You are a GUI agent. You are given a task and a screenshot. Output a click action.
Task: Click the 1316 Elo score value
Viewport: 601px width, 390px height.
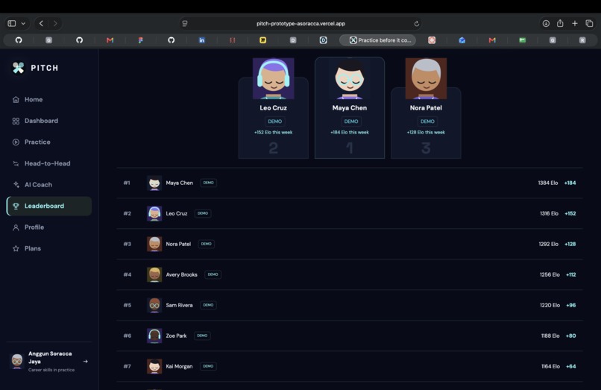[549, 213]
